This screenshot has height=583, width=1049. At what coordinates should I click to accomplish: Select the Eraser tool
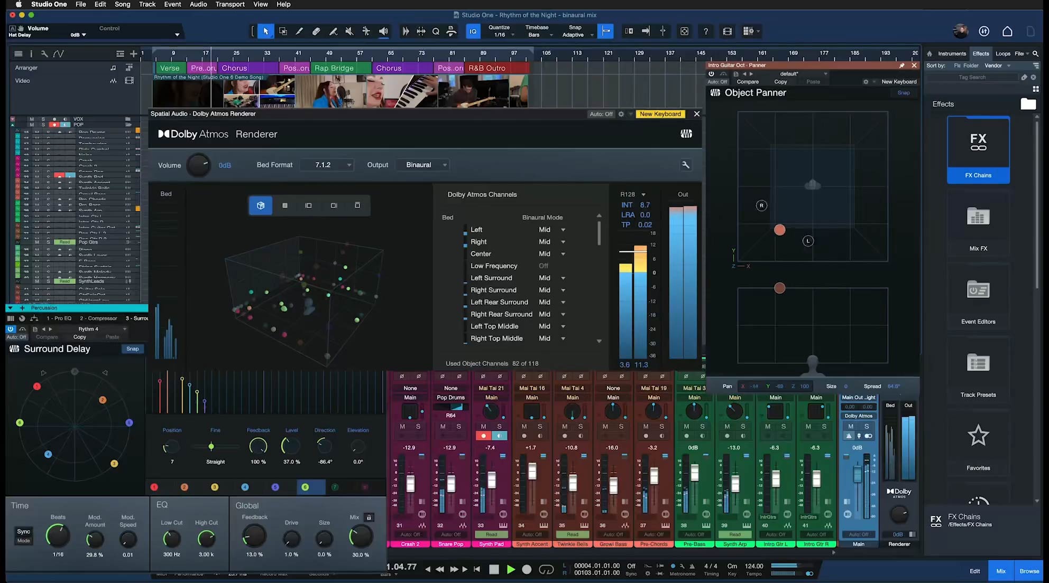[x=316, y=32]
